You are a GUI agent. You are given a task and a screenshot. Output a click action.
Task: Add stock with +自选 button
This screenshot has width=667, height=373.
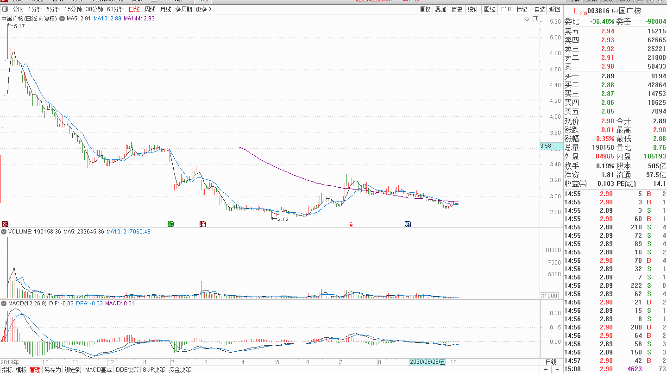[x=538, y=9]
